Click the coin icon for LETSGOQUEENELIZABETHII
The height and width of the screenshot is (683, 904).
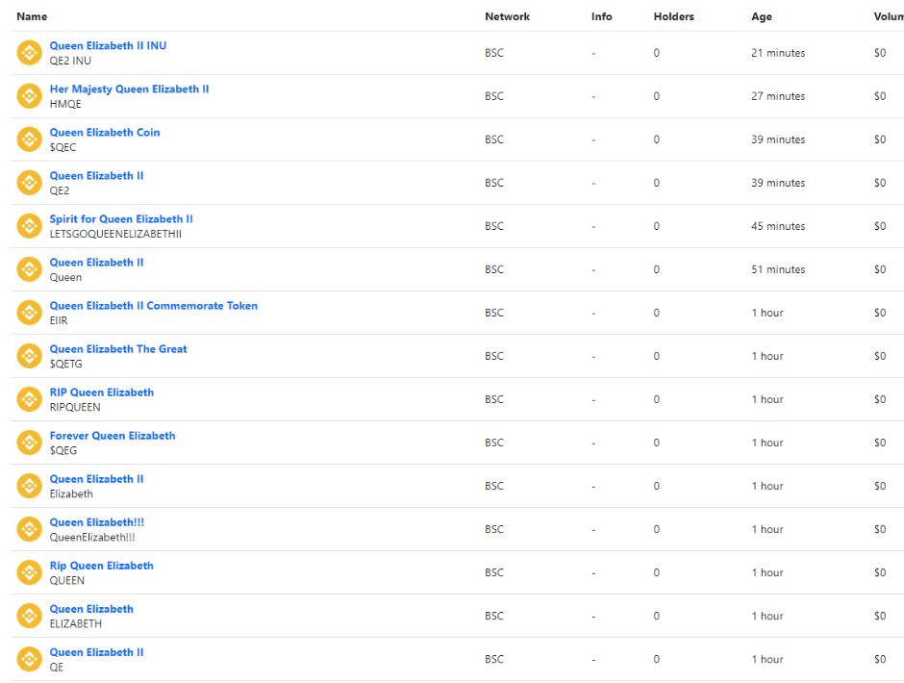tap(30, 226)
